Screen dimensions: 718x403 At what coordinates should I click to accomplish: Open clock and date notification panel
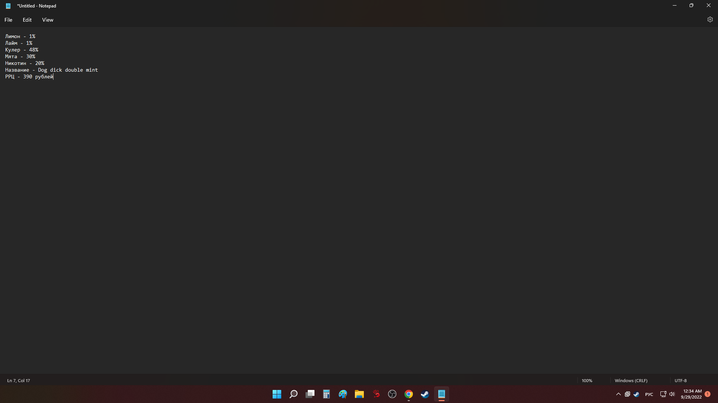tap(691, 394)
